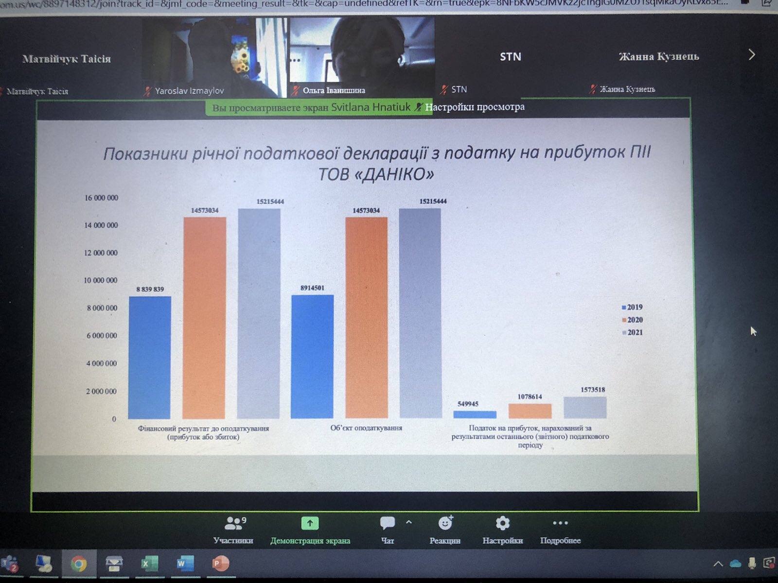The image size is (778, 583).
Task: Expand chat options caret next to Чат
Action: click(409, 522)
